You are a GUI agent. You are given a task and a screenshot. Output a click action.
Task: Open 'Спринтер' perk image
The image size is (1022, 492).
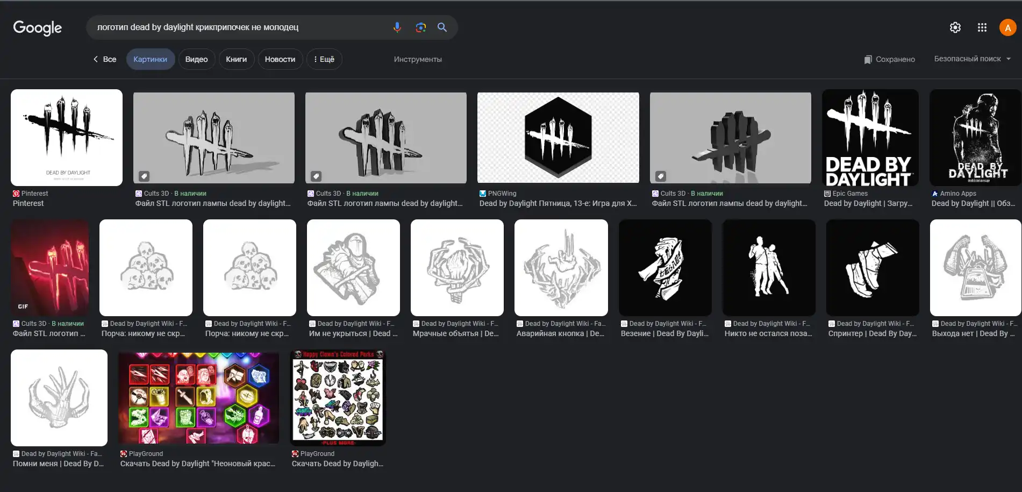pos(873,268)
